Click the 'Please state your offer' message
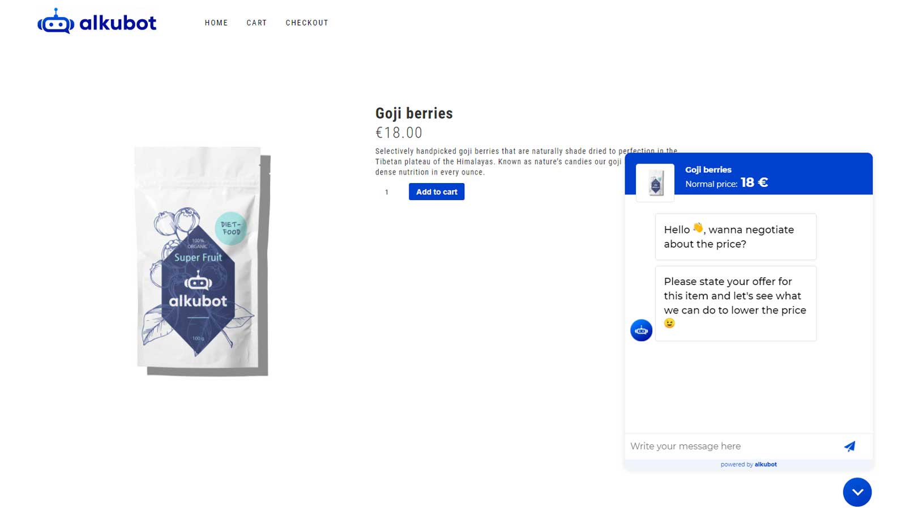The width and height of the screenshot is (906, 510). coord(735,303)
